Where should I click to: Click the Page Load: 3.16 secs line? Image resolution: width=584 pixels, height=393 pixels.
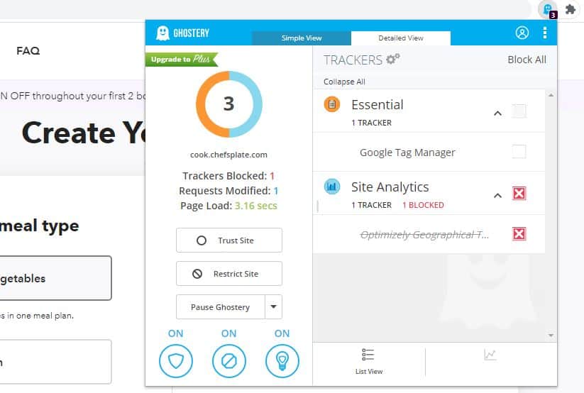tap(228, 206)
